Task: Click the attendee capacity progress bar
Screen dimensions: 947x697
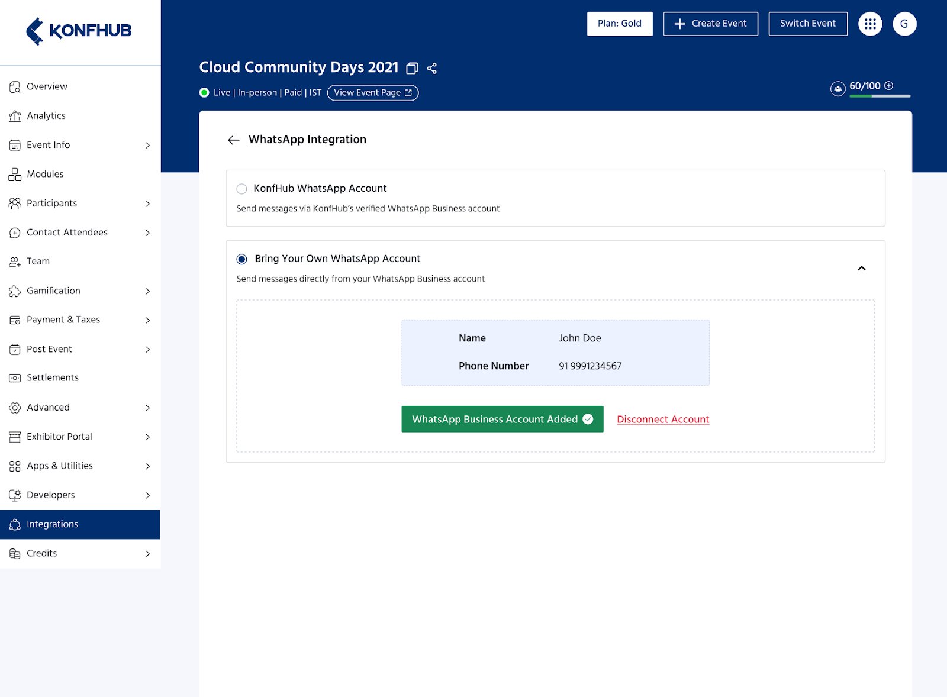Action: 880,96
